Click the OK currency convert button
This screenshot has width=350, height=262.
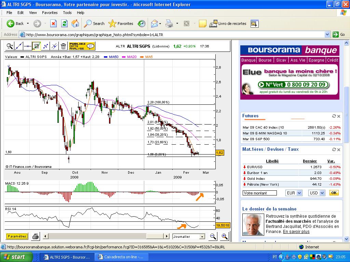334,193
